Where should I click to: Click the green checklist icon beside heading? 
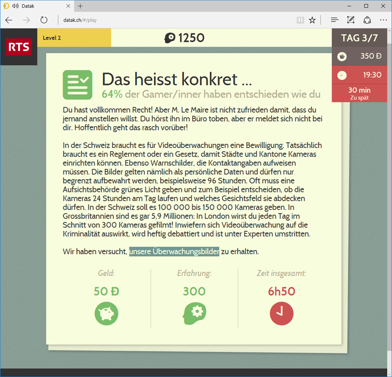tap(78, 85)
